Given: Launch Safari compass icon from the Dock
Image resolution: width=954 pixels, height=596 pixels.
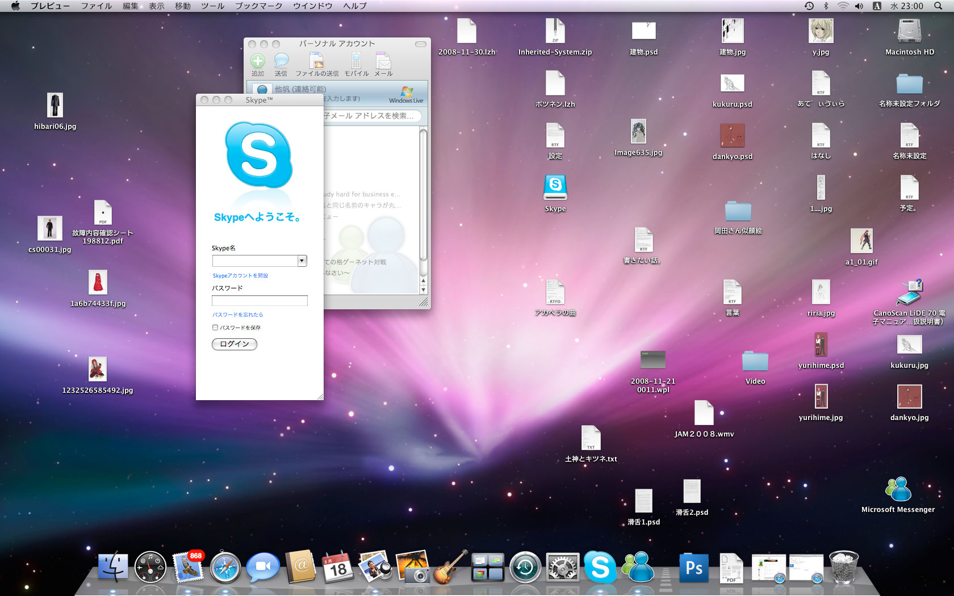Looking at the screenshot, I should pyautogui.click(x=225, y=567).
